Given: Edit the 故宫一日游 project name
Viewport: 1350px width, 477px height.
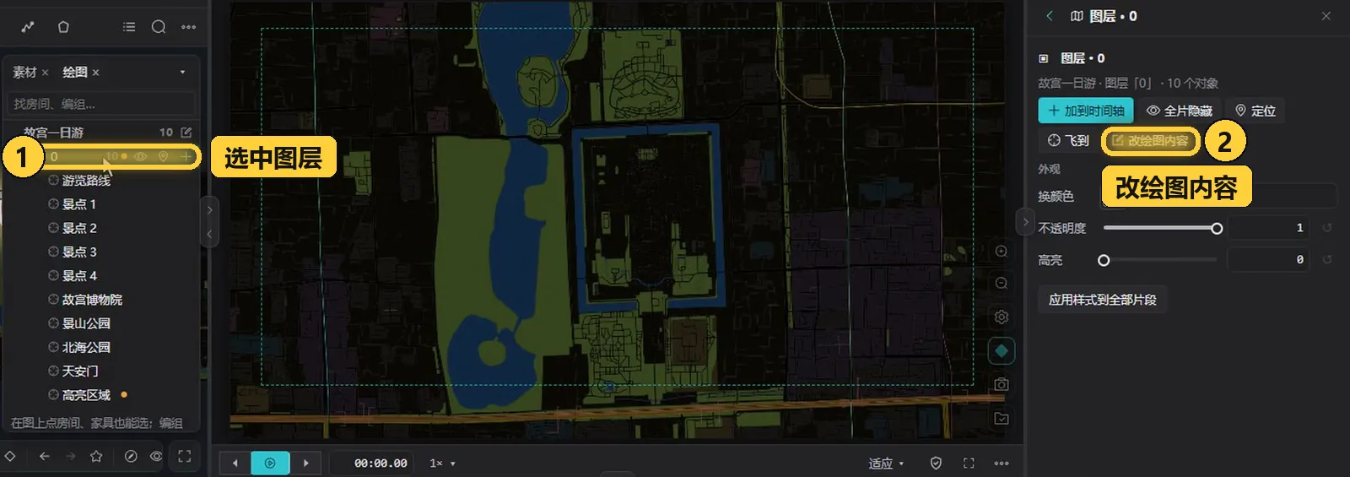Looking at the screenshot, I should click(186, 133).
